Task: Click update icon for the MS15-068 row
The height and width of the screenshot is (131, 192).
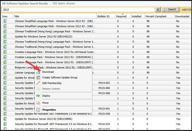Action: point(5,93)
